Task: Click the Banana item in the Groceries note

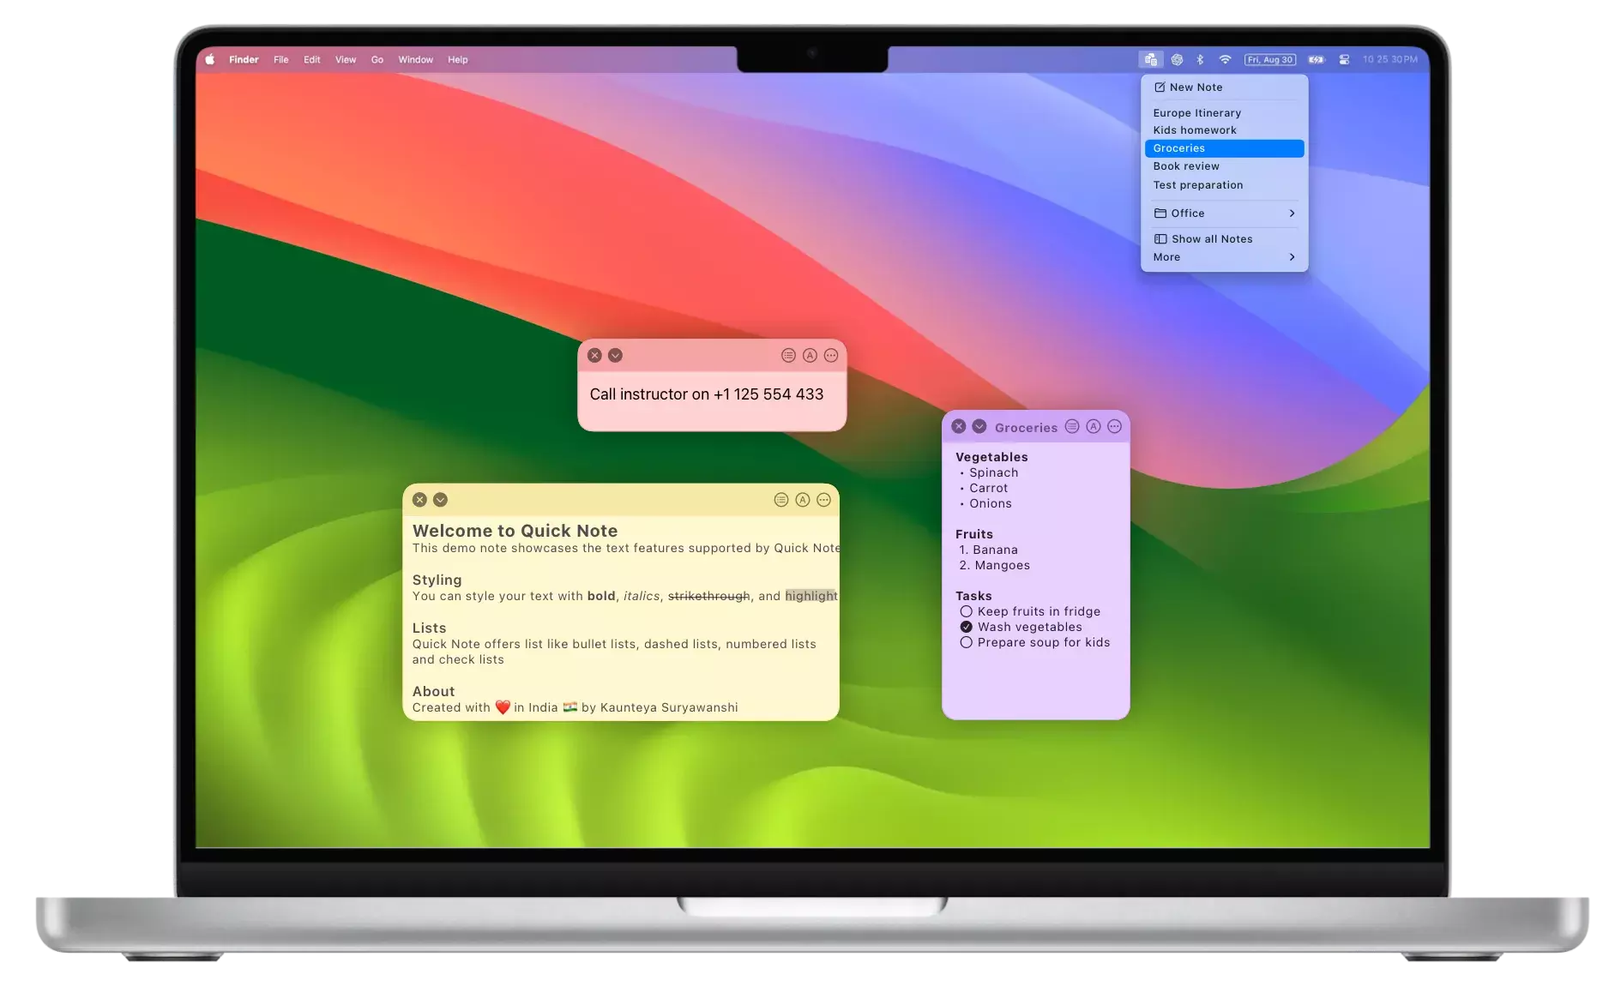Action: click(x=996, y=550)
